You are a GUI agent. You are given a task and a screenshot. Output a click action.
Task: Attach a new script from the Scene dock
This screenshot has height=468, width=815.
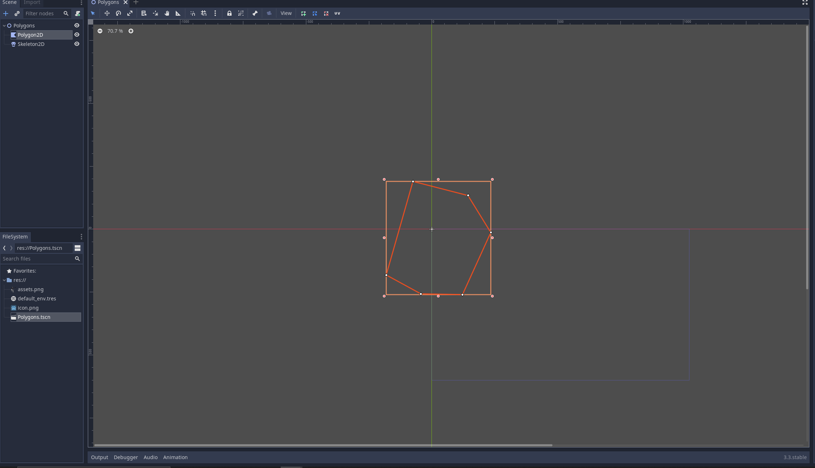click(x=78, y=14)
